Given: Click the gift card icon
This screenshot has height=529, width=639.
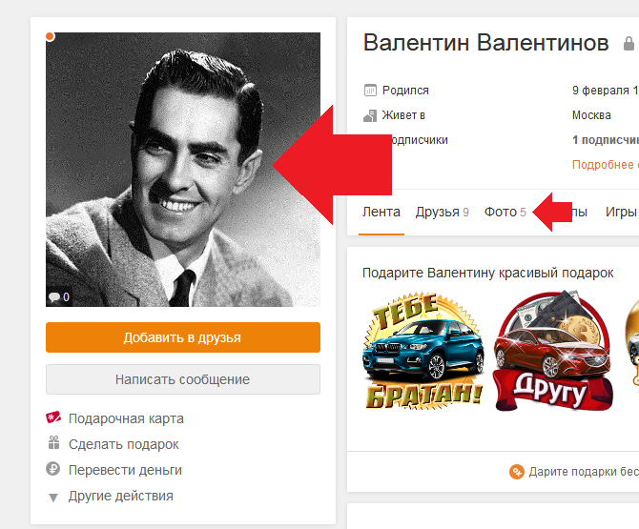Looking at the screenshot, I should (53, 417).
